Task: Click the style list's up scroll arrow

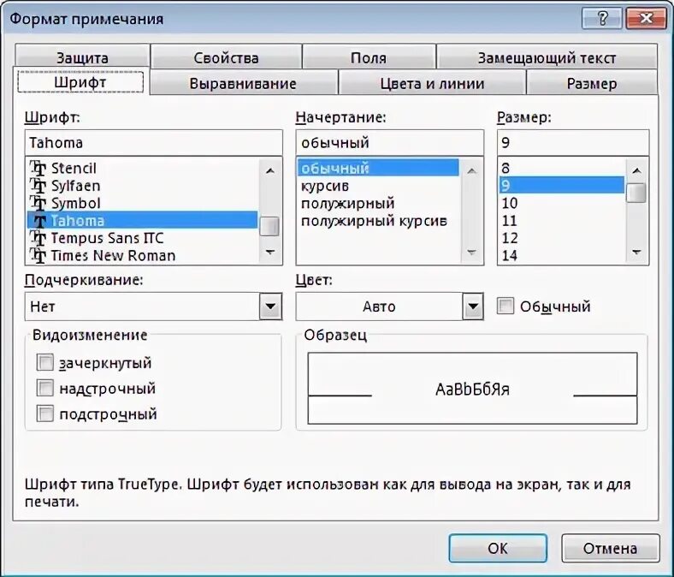Action: (471, 171)
